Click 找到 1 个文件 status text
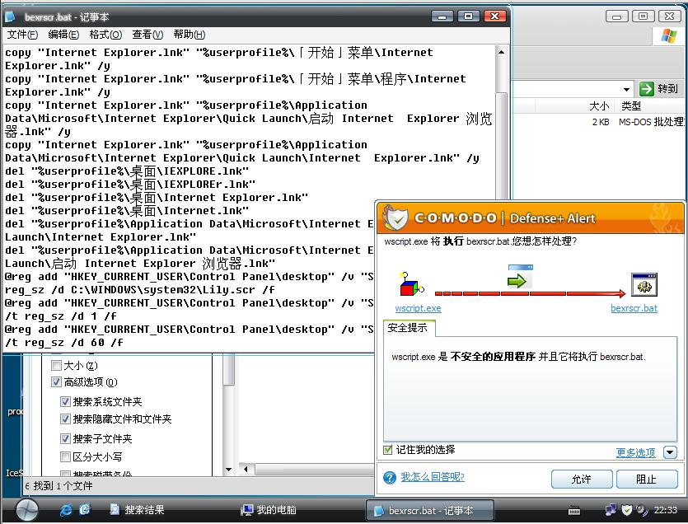Screen dimensions: 688x524 point(63,486)
